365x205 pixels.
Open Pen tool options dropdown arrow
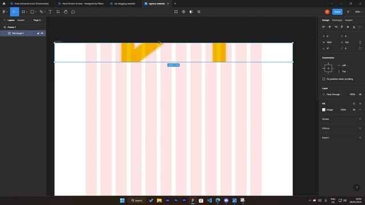[44, 12]
